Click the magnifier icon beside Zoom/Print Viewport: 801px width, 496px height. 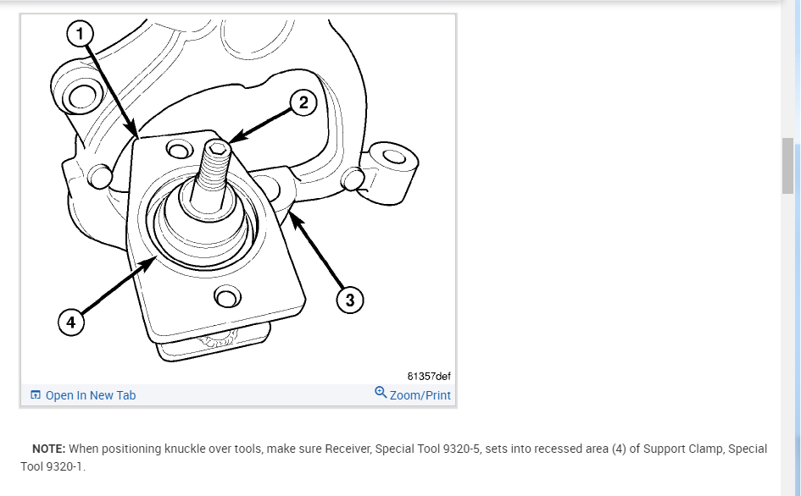pyautogui.click(x=381, y=393)
